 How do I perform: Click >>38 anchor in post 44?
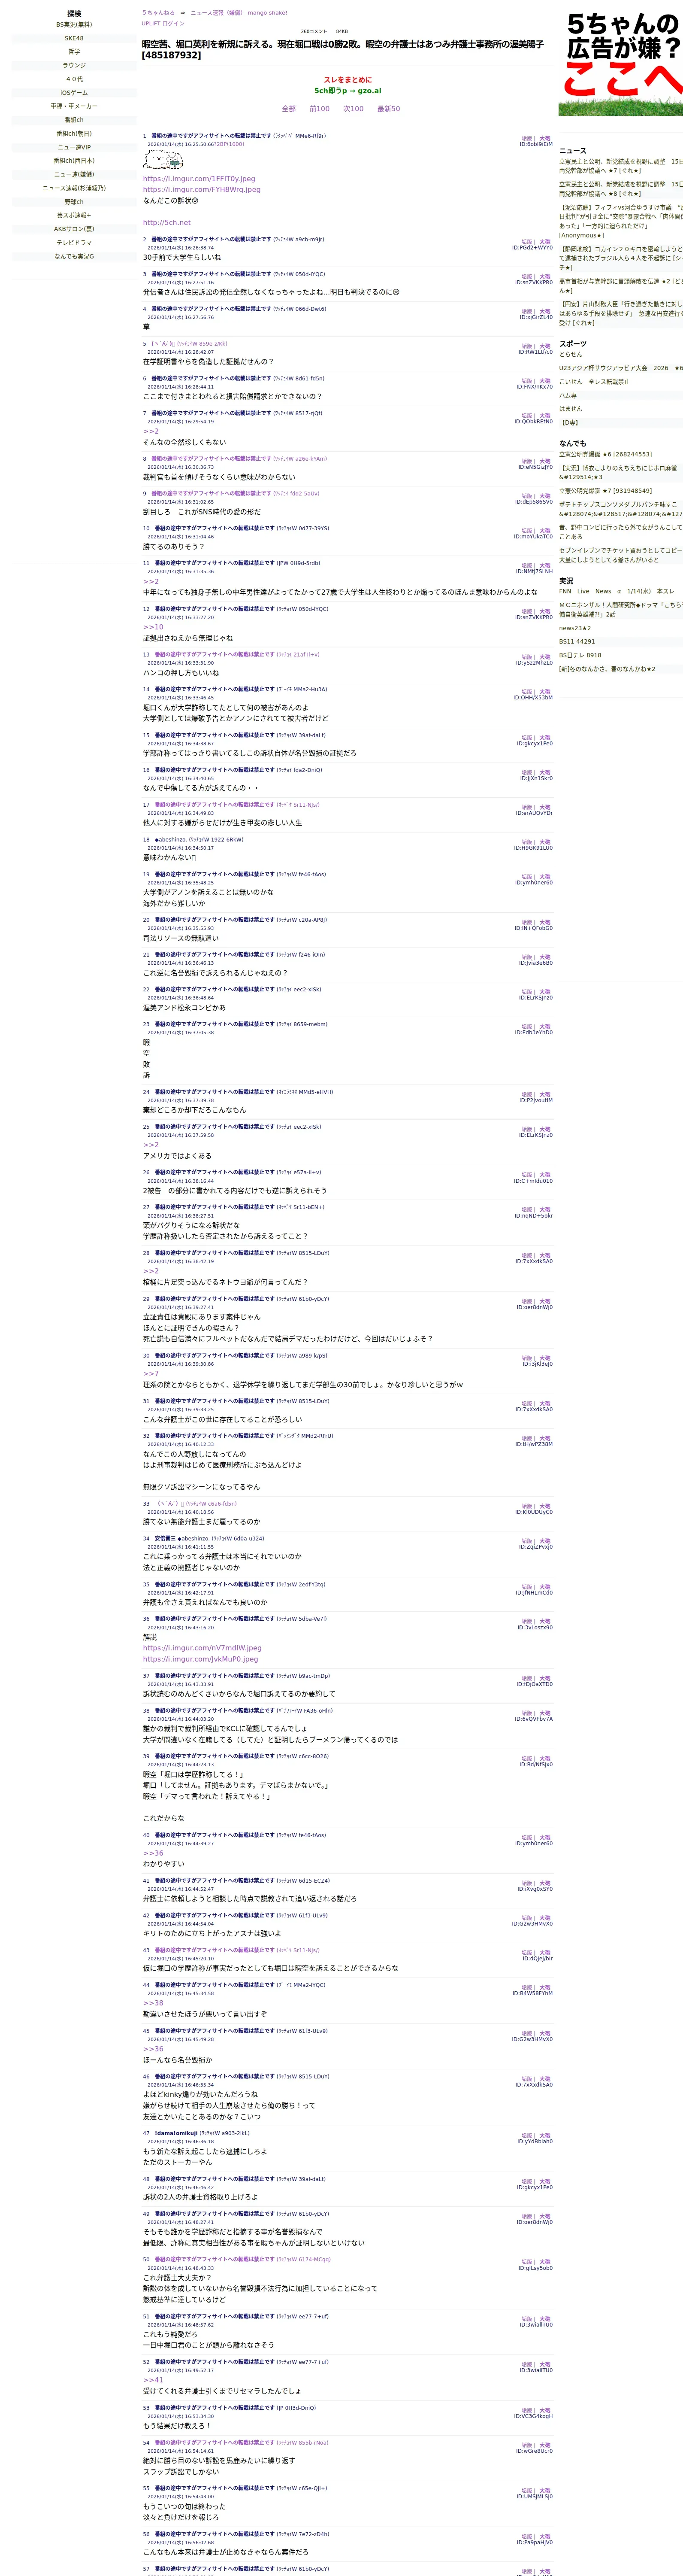coord(153,2003)
